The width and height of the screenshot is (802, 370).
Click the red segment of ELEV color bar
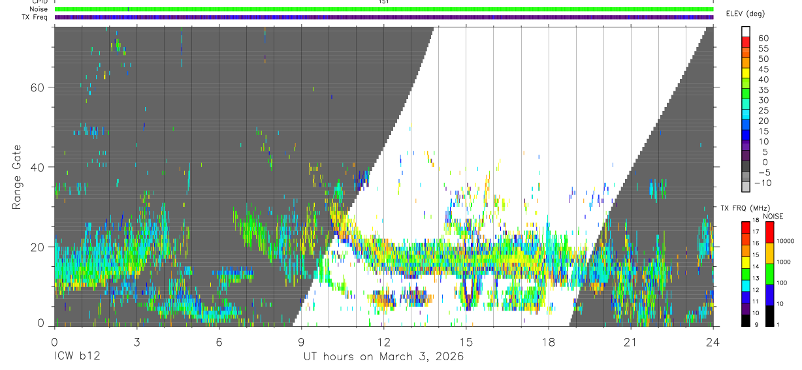click(746, 42)
